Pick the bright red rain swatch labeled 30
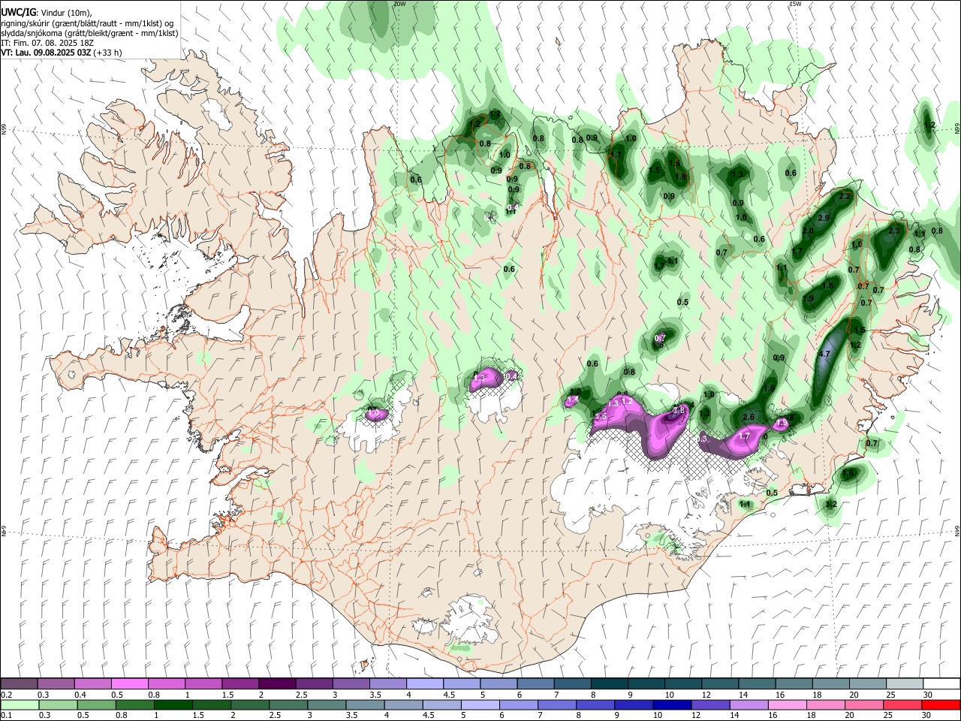This screenshot has width=961, height=721. [x=941, y=705]
